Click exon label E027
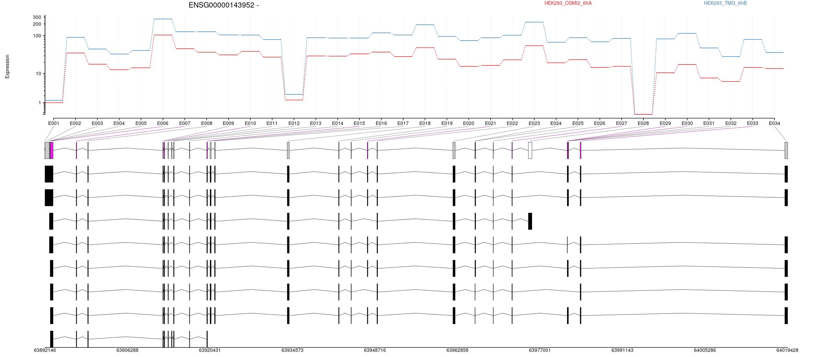 (621, 123)
